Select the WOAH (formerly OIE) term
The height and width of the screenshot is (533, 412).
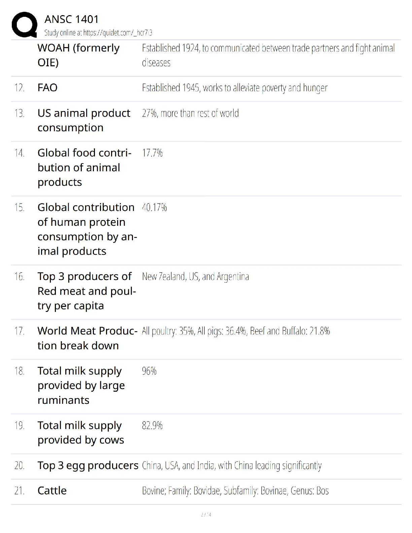78,55
